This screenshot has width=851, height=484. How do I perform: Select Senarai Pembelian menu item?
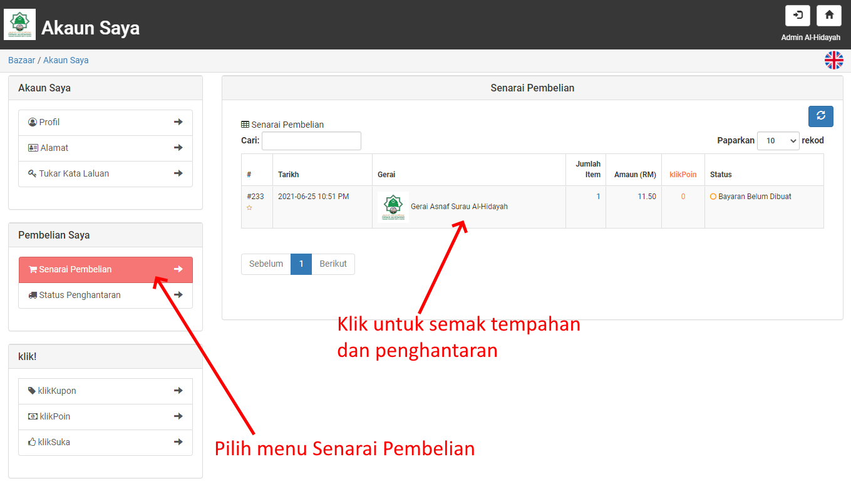105,269
